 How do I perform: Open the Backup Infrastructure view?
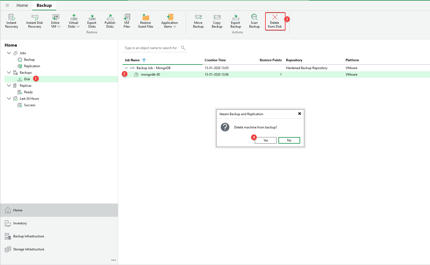click(x=28, y=236)
